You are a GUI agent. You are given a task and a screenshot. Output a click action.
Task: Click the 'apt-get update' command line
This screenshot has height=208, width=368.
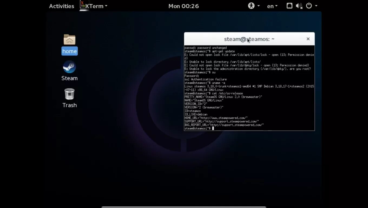tap(210, 51)
